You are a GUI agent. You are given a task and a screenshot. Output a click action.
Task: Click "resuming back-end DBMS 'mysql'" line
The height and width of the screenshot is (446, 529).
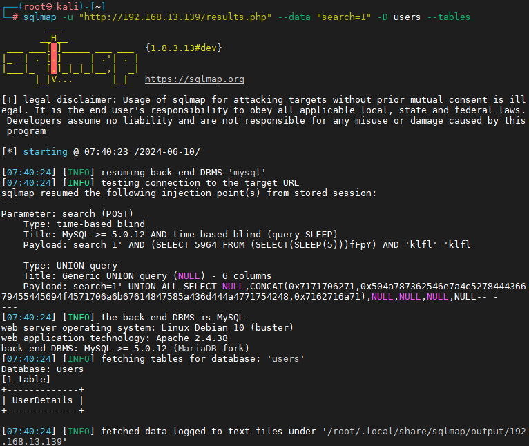click(x=133, y=173)
